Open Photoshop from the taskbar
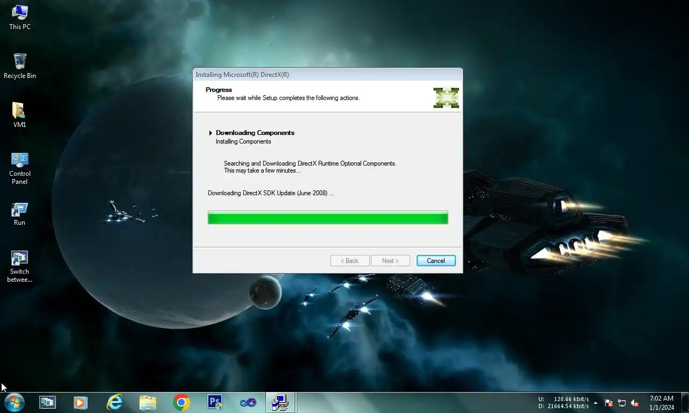Image resolution: width=689 pixels, height=413 pixels. click(215, 402)
